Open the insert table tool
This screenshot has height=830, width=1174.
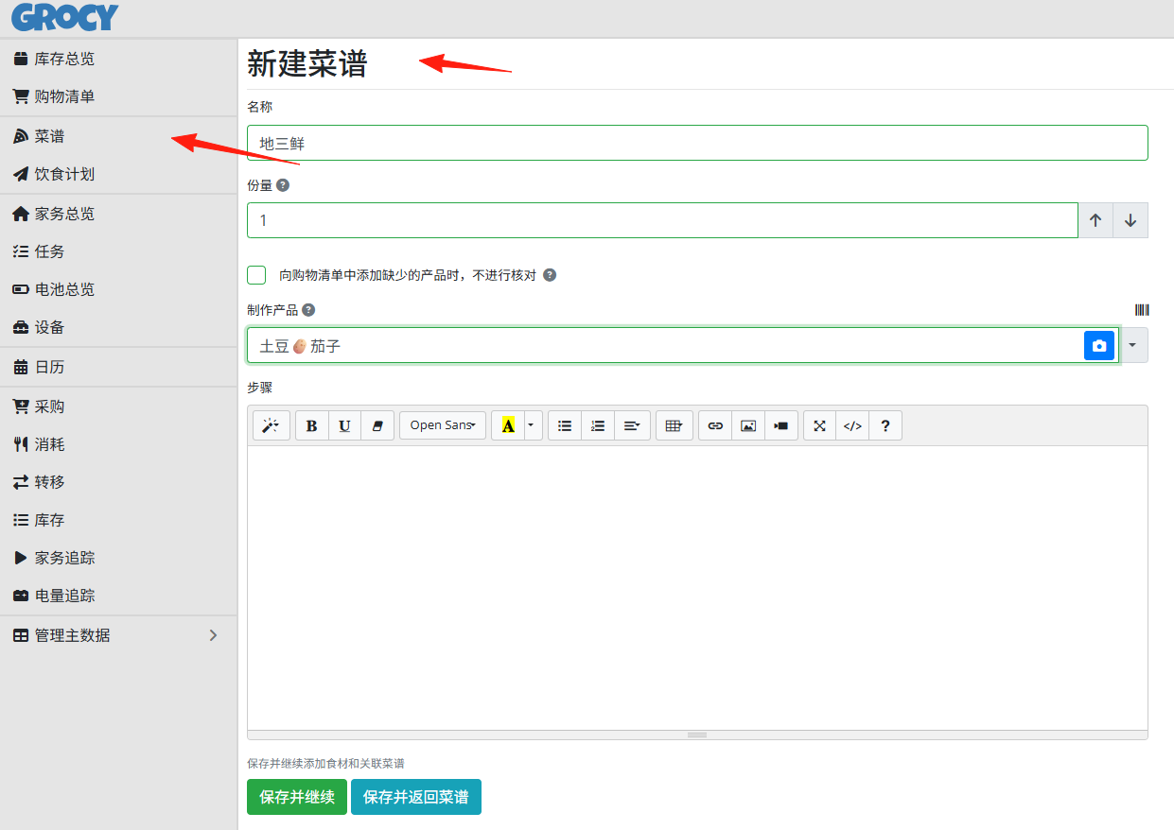674,425
